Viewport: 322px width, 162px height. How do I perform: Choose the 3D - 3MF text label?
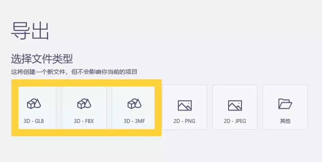(x=134, y=121)
